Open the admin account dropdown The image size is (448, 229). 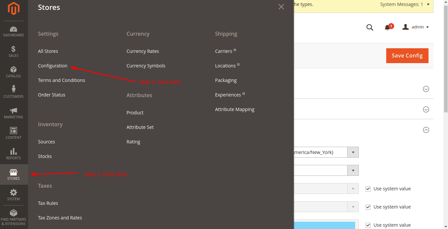(416, 27)
